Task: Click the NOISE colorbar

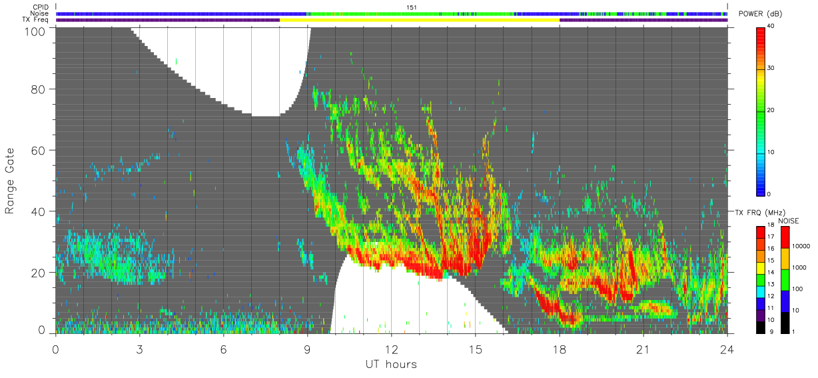Action: coord(785,279)
